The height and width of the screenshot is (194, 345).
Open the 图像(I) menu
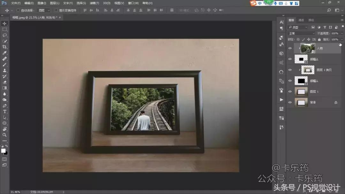point(42,3)
